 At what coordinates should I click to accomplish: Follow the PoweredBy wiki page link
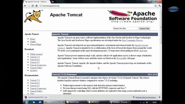121,58
